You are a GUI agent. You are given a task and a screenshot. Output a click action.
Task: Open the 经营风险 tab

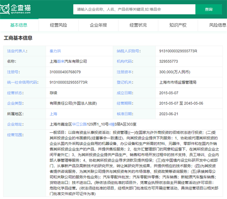coord(58,25)
